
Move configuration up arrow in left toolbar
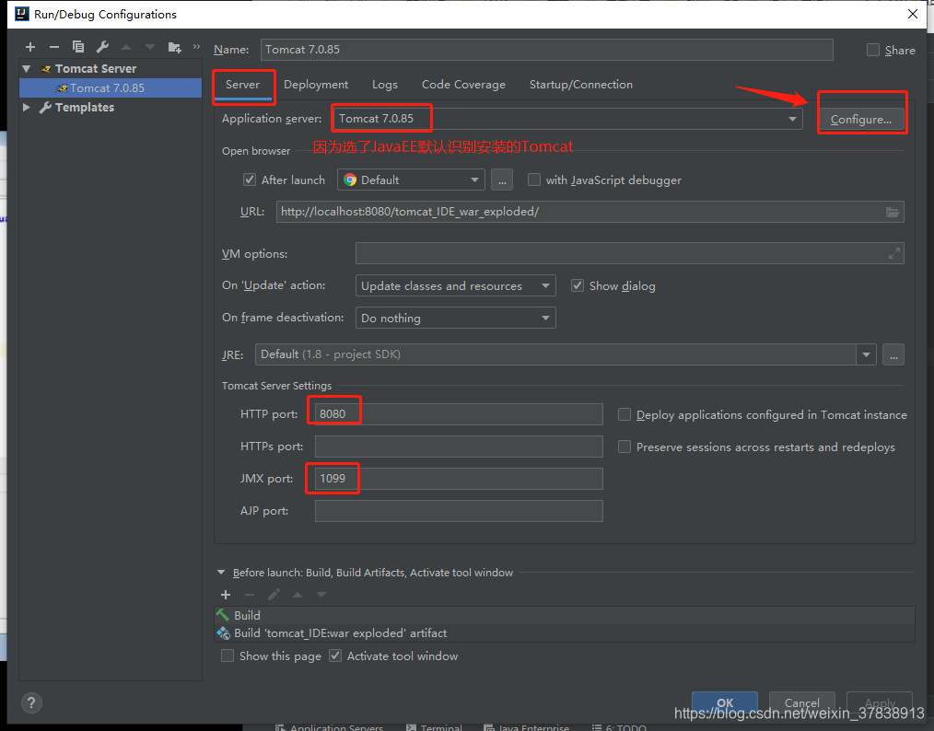[x=126, y=47]
